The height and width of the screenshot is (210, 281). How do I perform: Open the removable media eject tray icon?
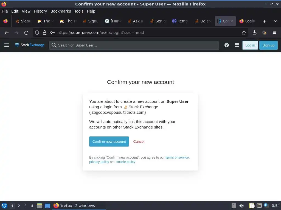pos(234,206)
